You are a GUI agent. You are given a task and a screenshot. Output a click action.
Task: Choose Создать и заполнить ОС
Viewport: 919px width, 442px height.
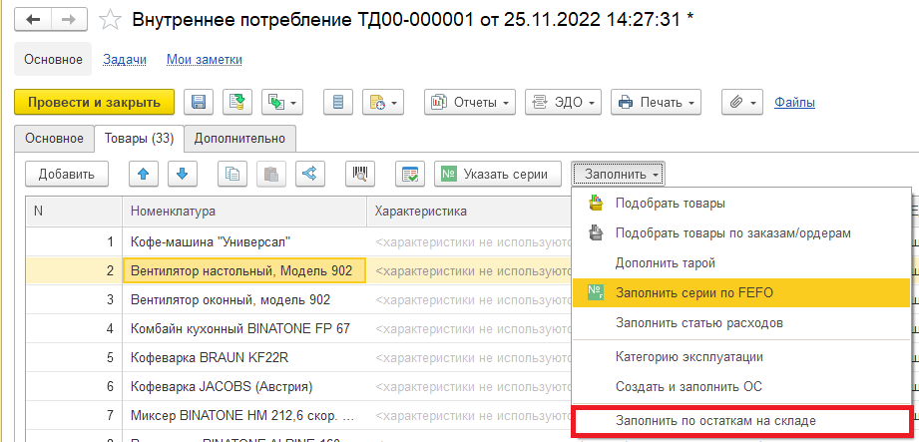point(740,386)
